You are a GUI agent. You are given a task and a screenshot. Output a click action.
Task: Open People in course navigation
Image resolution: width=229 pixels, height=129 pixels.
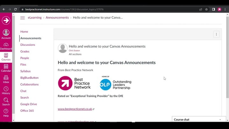[25, 58]
